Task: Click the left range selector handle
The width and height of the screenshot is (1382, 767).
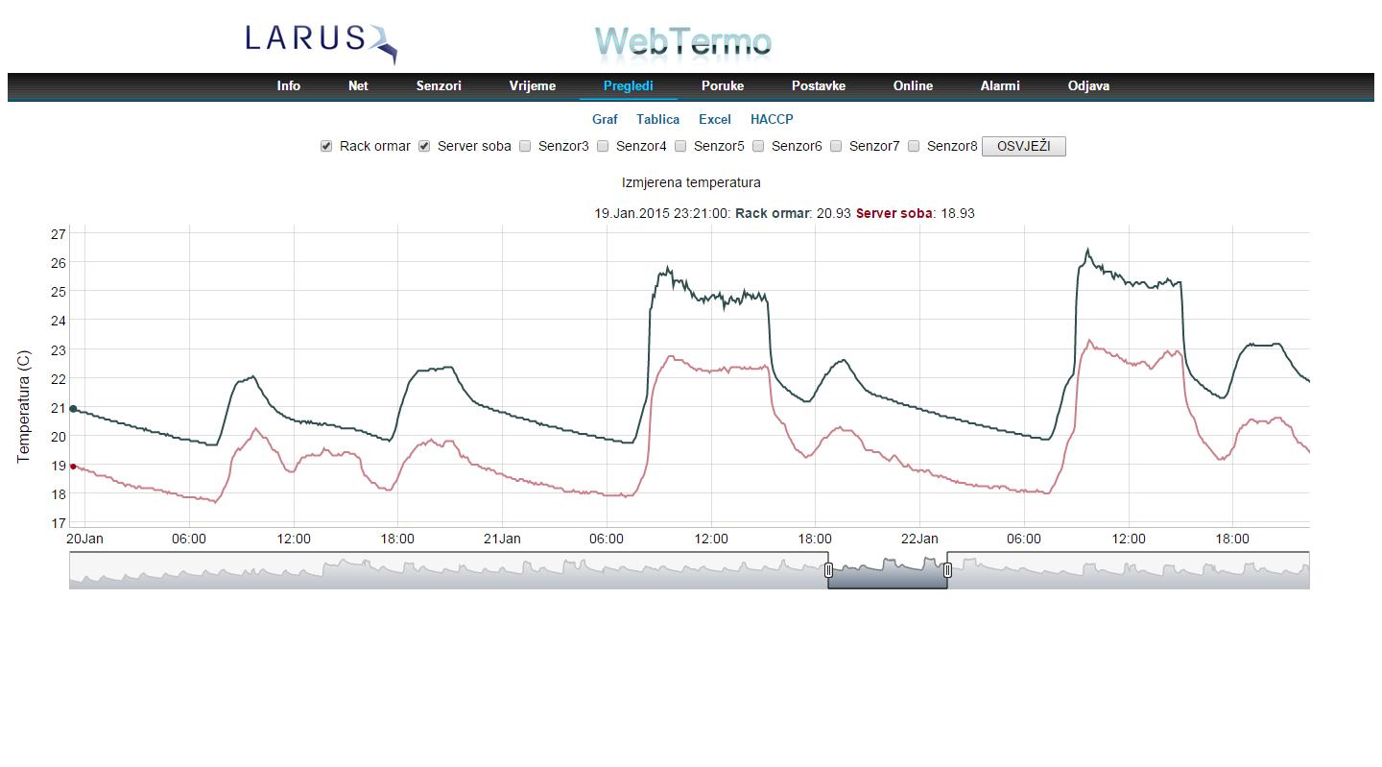Action: pos(829,570)
